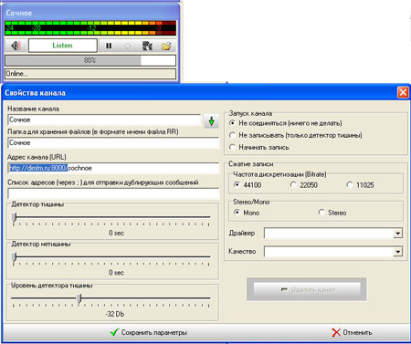The width and height of the screenshot is (411, 344).
Task: Click the green down-arrow button beside the channel name
Action: click(x=212, y=121)
